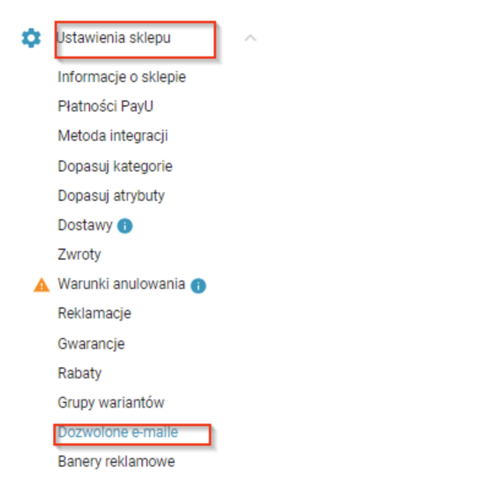This screenshot has width=504, height=488.
Task: Click the Ustawienia sklepu menu header
Action: tap(114, 38)
